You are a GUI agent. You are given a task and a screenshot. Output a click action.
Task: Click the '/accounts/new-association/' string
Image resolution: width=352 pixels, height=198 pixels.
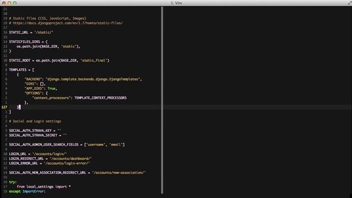pos(119,173)
